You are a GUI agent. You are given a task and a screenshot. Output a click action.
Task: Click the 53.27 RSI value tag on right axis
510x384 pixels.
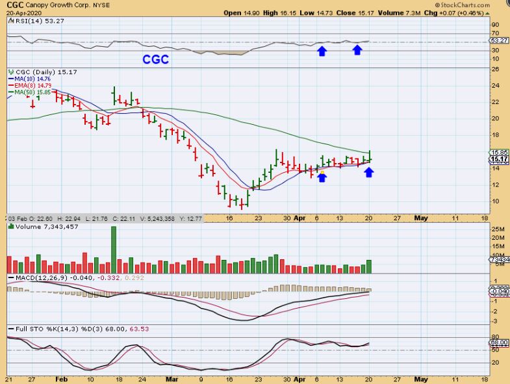[498, 40]
